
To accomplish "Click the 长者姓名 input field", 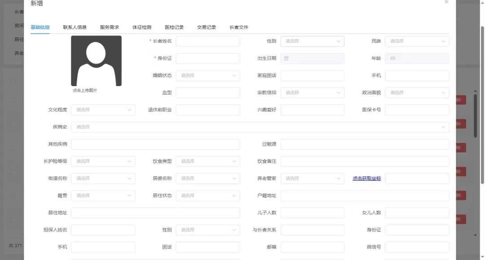I will point(207,41).
